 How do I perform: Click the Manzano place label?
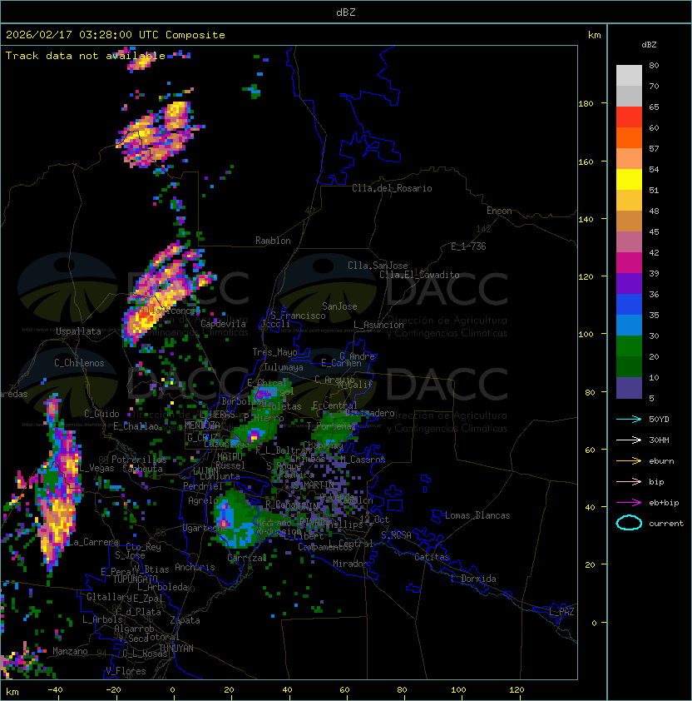pyautogui.click(x=70, y=651)
